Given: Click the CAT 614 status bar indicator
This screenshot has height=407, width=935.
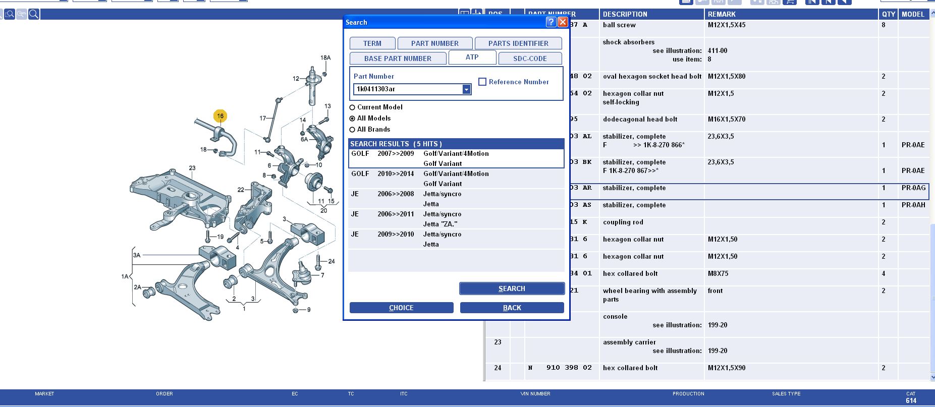Looking at the screenshot, I should (x=911, y=397).
